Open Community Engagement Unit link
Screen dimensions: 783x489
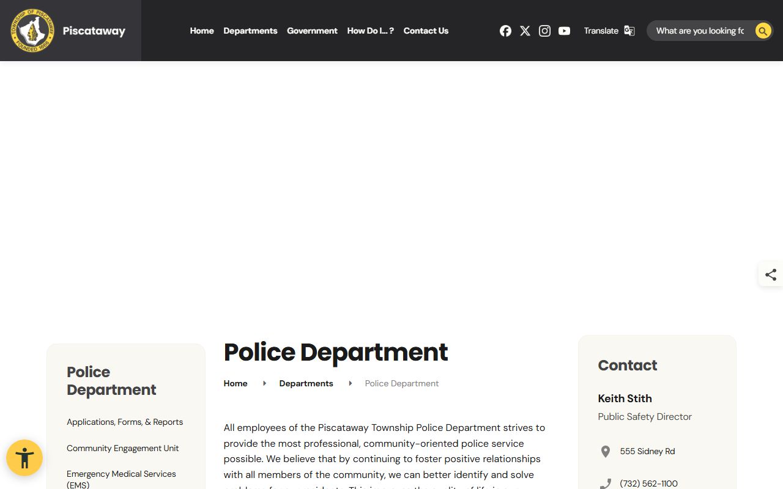[123, 448]
